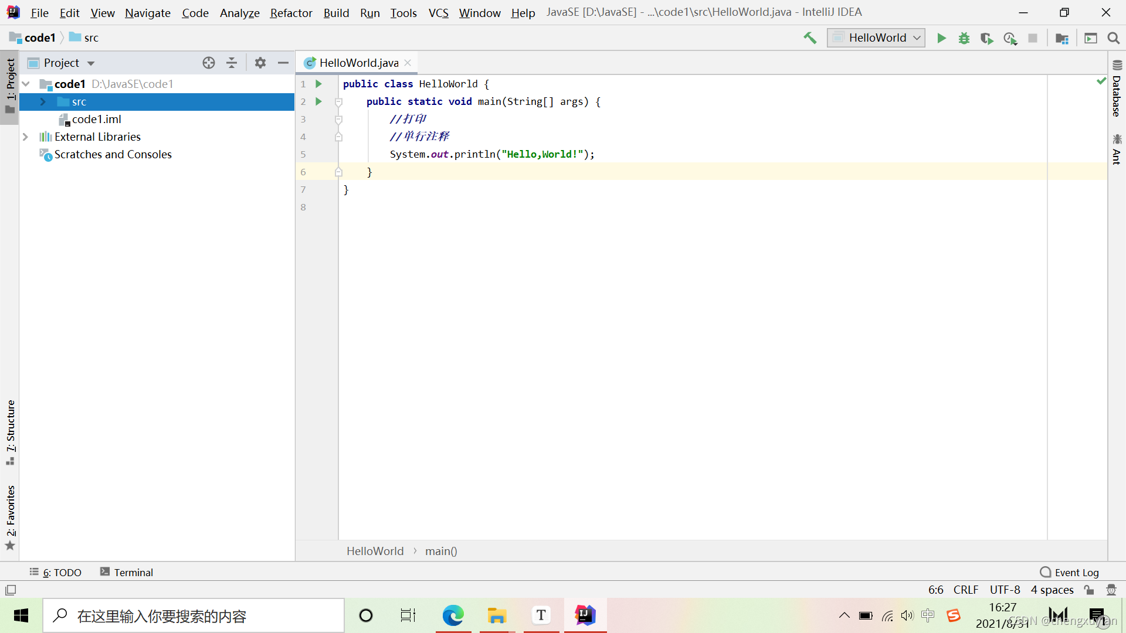Toggle read-only lock icon in status bar
The image size is (1126, 633).
tap(1089, 590)
